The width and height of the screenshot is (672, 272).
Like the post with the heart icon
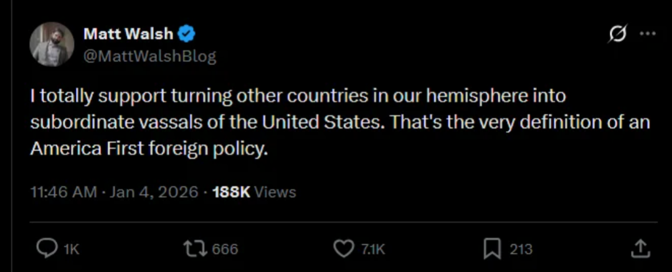pyautogui.click(x=344, y=249)
